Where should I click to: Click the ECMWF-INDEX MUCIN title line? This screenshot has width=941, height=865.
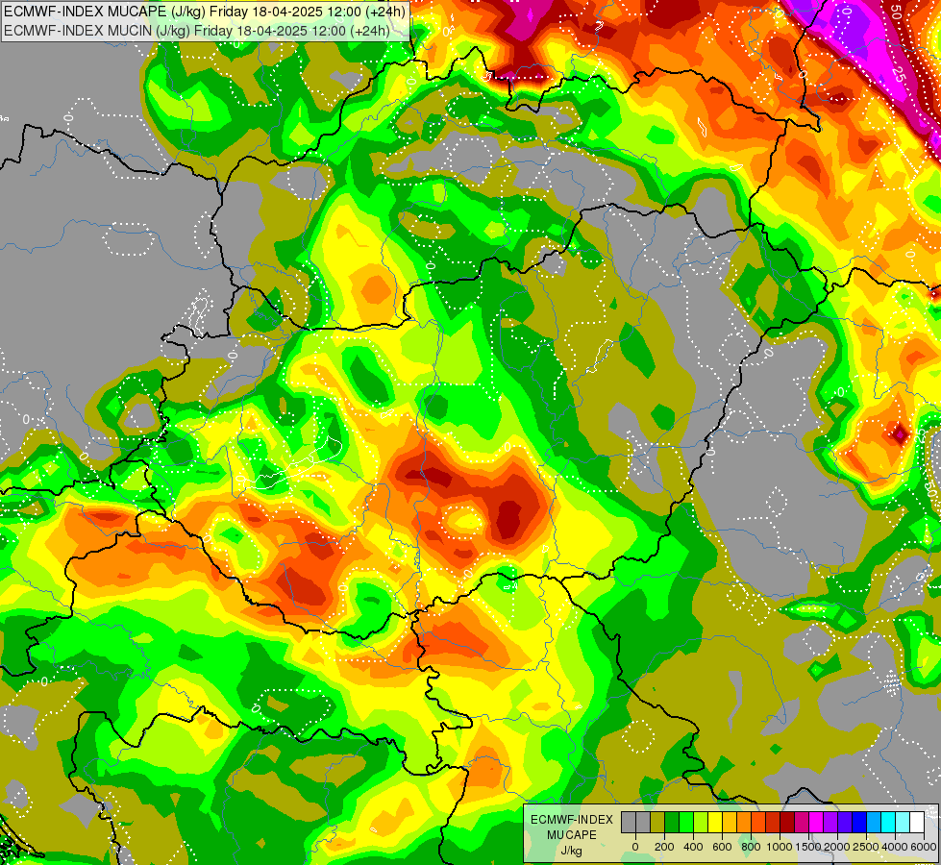point(197,31)
